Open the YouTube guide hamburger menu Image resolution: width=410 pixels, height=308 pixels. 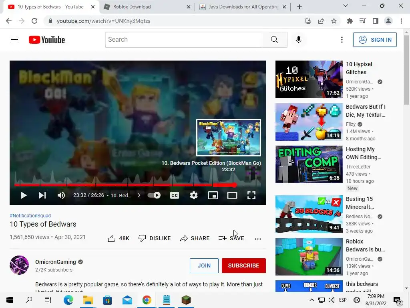(x=14, y=40)
